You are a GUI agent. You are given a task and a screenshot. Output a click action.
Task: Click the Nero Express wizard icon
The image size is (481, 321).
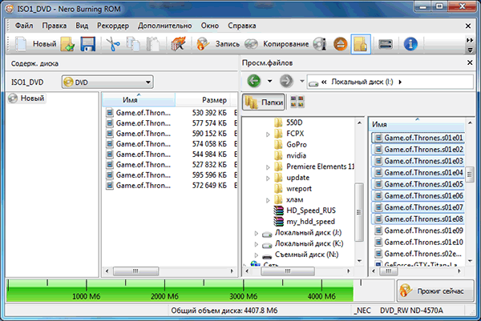click(x=178, y=44)
